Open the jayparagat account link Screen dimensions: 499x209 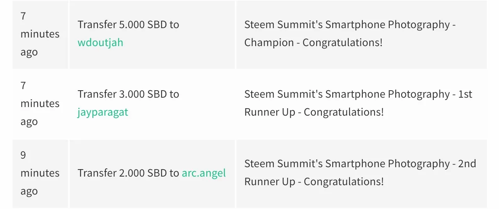point(103,112)
